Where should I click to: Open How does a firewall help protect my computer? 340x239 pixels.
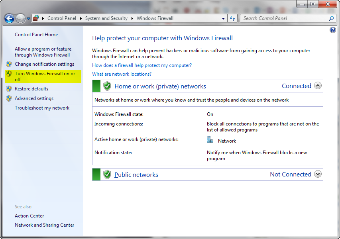pyautogui.click(x=142, y=65)
